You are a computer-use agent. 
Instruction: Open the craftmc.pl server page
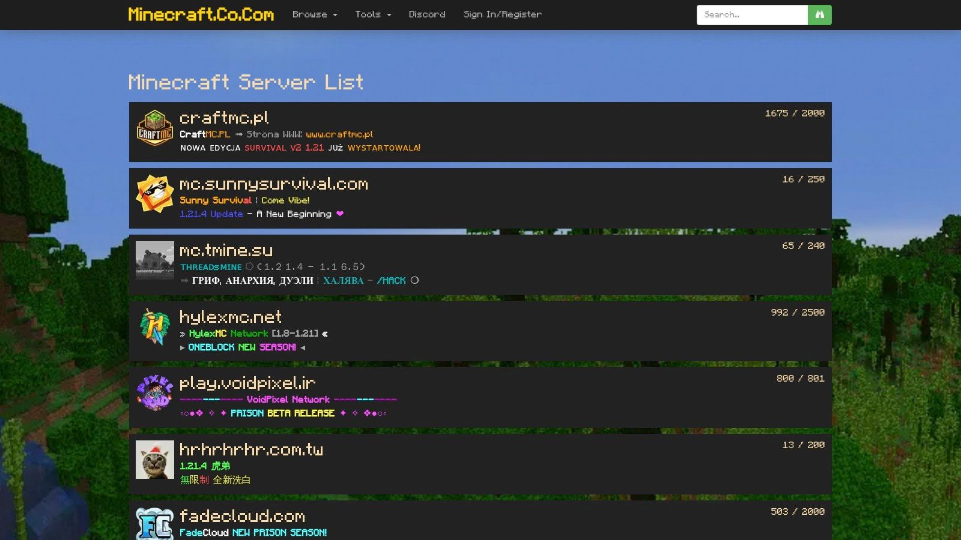pos(224,118)
